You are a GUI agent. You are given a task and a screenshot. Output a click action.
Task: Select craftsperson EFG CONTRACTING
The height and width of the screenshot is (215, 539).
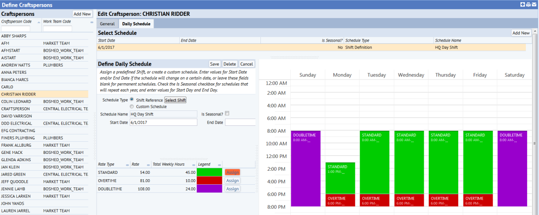click(44, 131)
